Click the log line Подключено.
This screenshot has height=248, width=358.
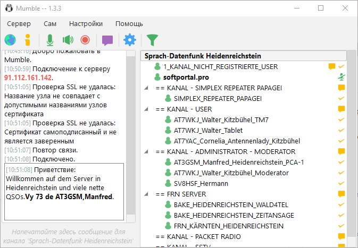(x=54, y=159)
